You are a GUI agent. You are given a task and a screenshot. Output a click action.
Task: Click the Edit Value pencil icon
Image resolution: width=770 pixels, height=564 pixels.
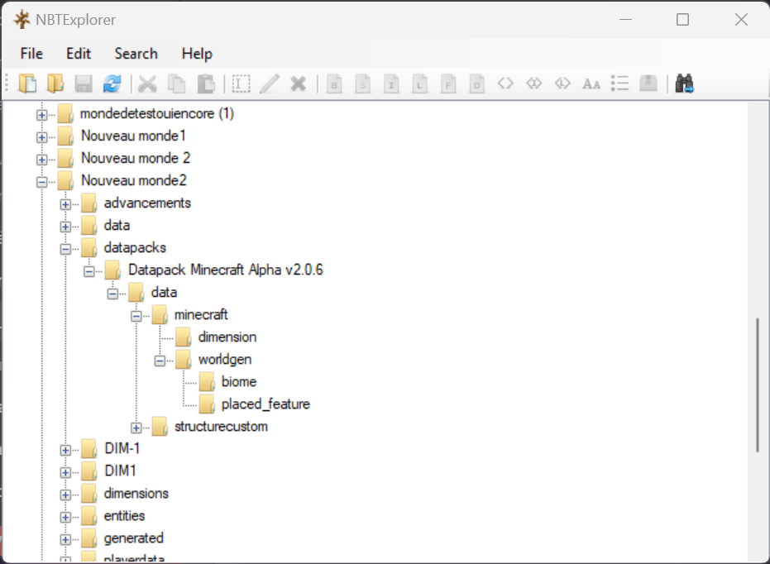point(270,84)
